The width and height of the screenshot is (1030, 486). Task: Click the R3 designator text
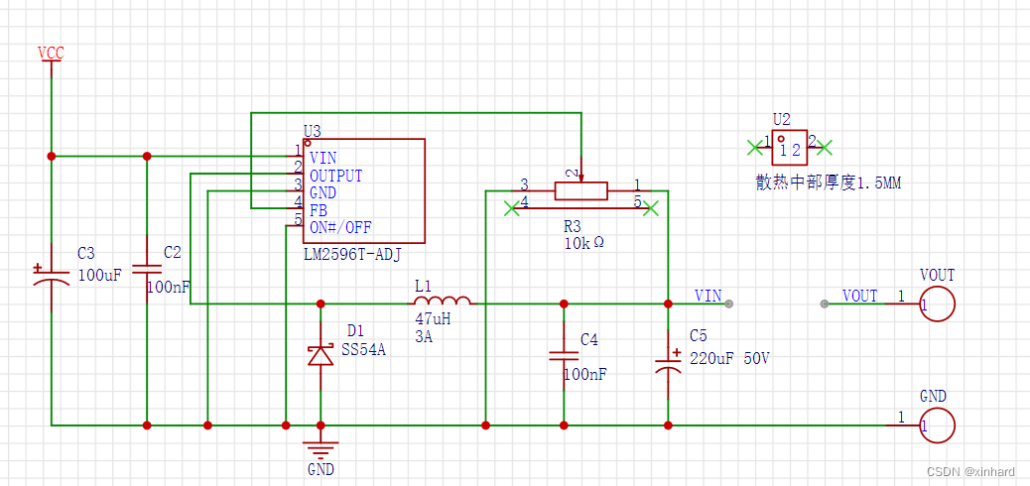(x=573, y=226)
